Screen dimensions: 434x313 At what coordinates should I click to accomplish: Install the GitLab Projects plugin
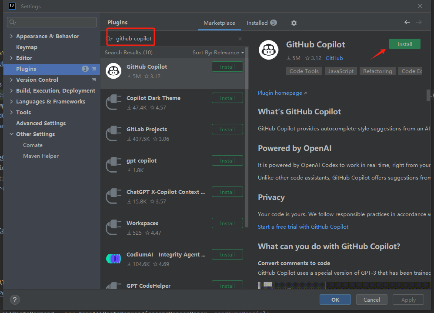(x=227, y=130)
